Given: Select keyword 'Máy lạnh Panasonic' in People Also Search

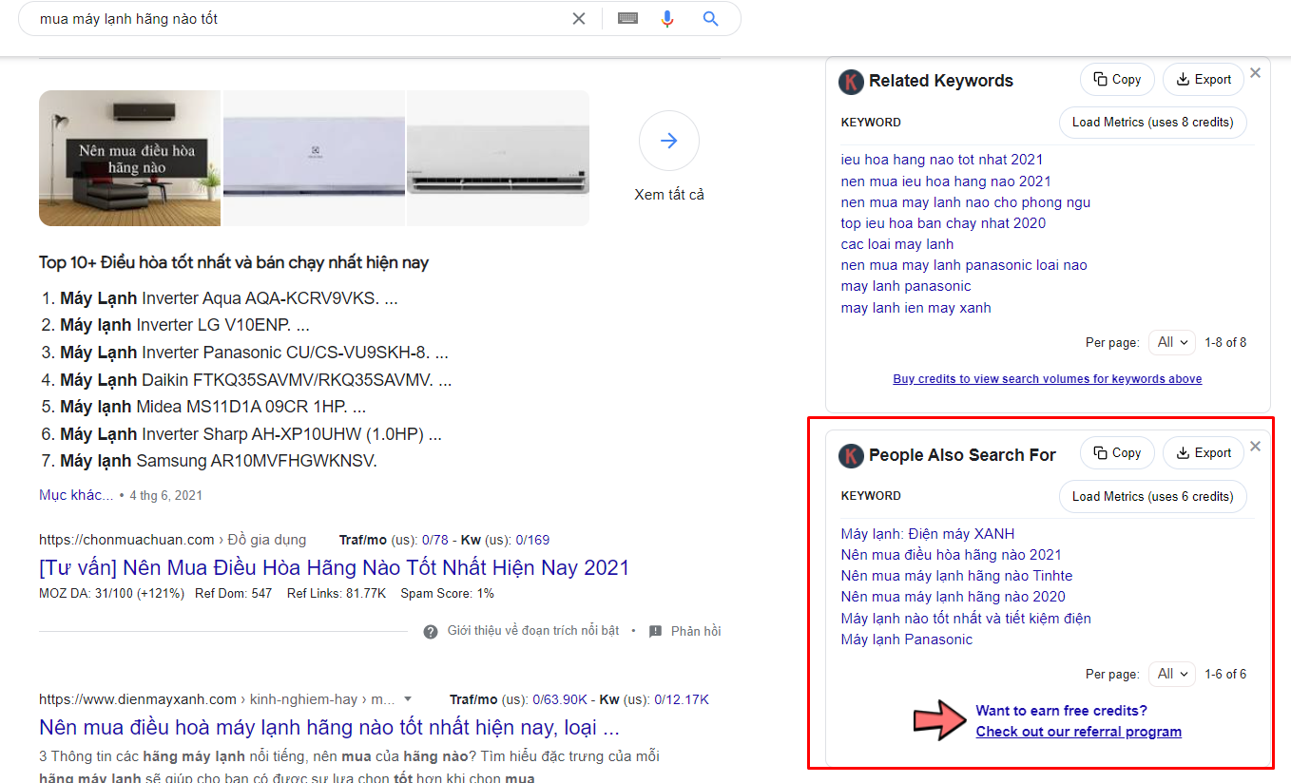Looking at the screenshot, I should coord(907,640).
